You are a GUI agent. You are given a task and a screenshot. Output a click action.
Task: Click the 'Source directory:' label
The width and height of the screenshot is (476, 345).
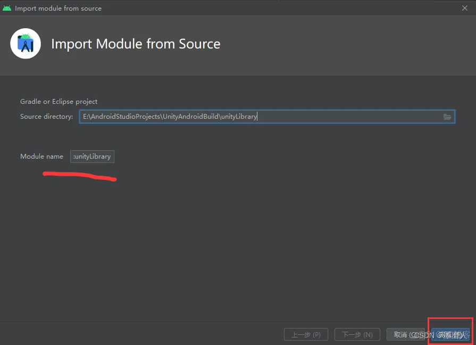46,117
